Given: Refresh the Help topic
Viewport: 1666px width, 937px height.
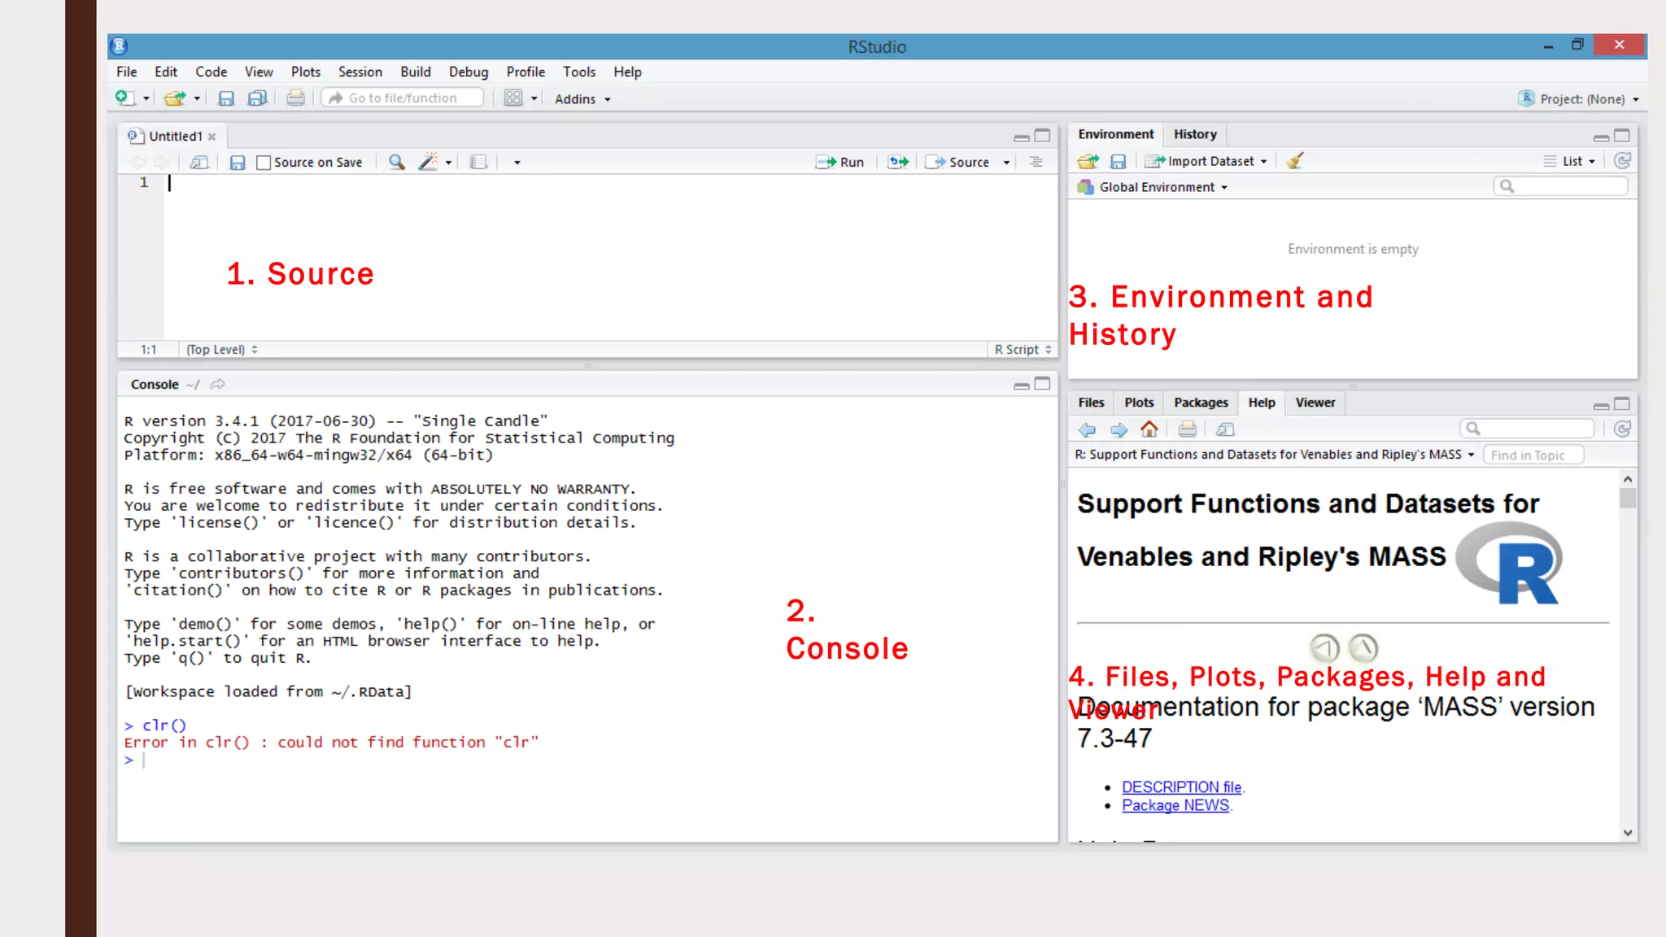Looking at the screenshot, I should pos(1622,429).
